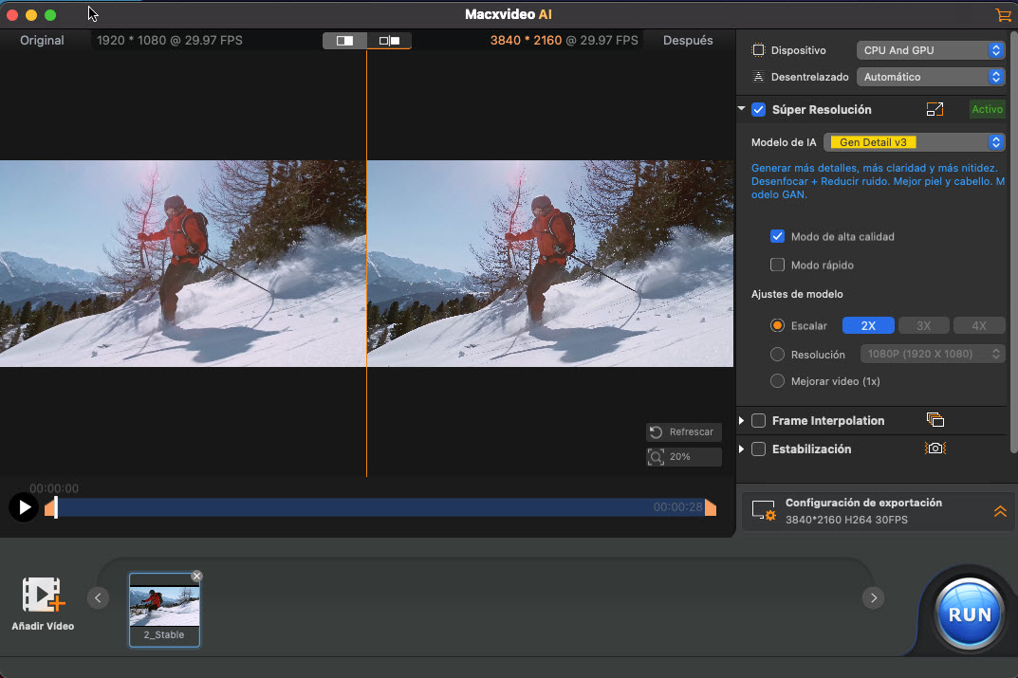This screenshot has height=678, width=1018.
Task: Expand the Configuración de exportación panel
Action: pyautogui.click(x=999, y=511)
